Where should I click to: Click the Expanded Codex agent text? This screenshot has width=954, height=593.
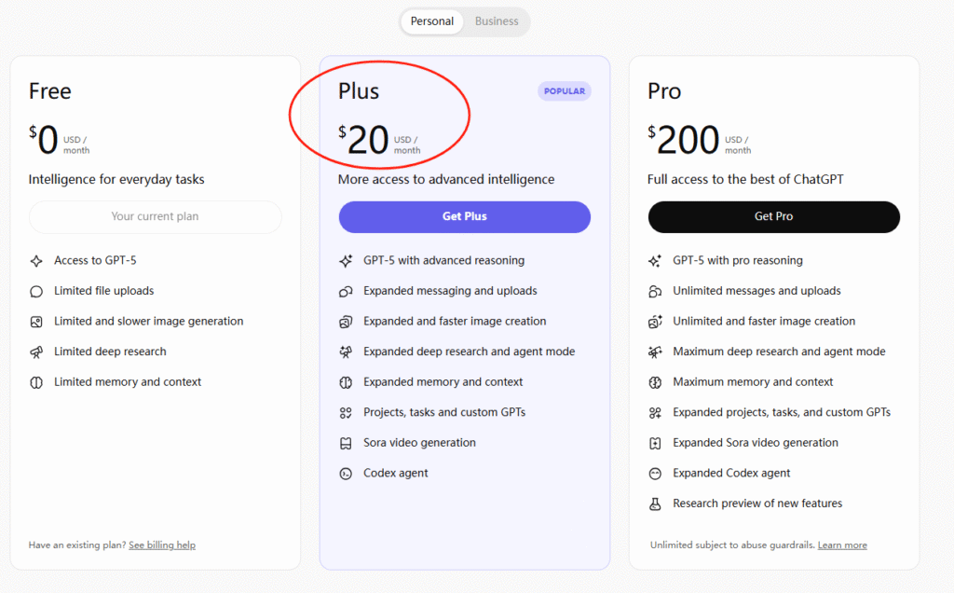(731, 474)
